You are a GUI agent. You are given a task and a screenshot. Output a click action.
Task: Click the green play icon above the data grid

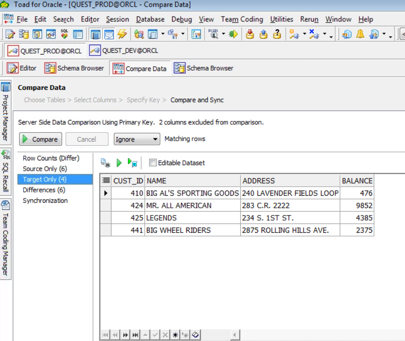pos(119,163)
